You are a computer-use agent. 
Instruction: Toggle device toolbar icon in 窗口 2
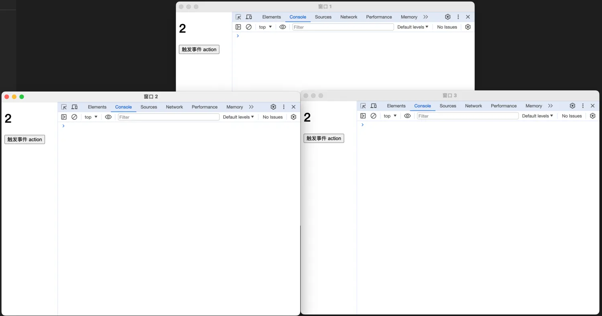[x=74, y=107]
